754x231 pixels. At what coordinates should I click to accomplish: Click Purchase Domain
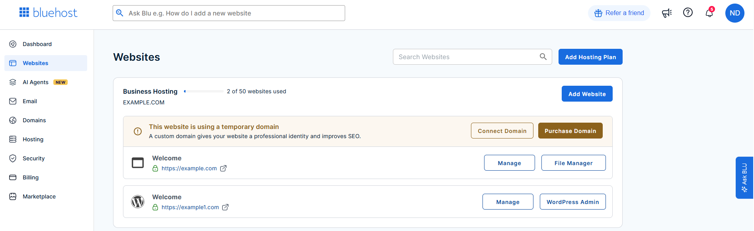(x=570, y=131)
